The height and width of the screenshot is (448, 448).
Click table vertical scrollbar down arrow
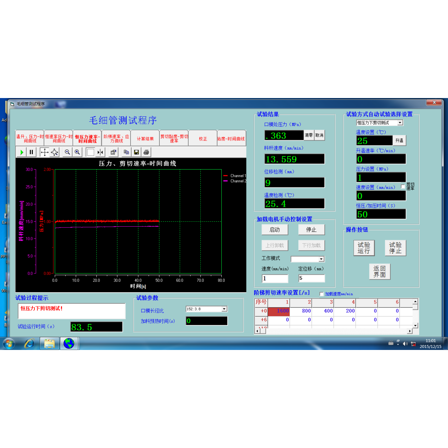pos(415,325)
